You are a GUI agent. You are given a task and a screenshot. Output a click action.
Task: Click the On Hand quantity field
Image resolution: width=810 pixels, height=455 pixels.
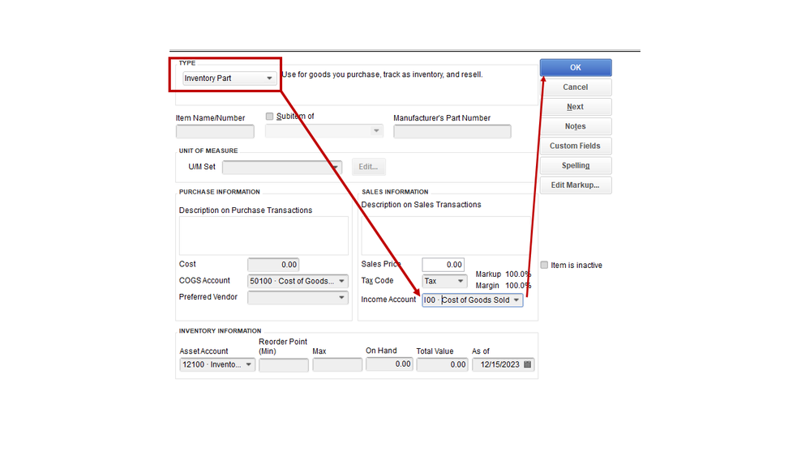(x=389, y=364)
